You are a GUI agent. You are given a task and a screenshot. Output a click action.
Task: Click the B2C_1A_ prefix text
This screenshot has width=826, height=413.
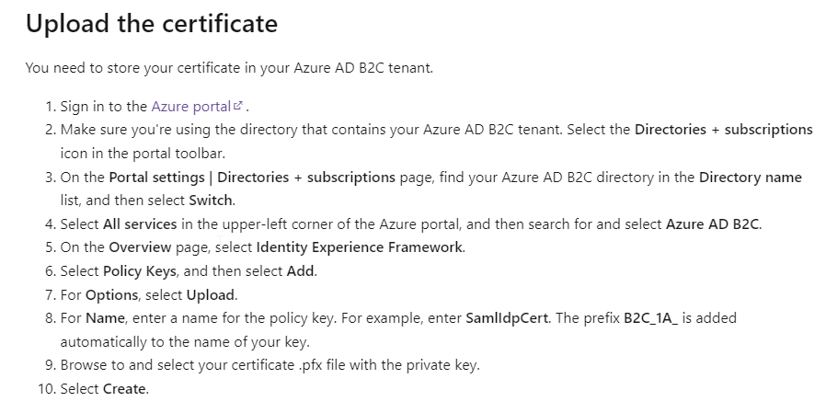pyautogui.click(x=650, y=318)
